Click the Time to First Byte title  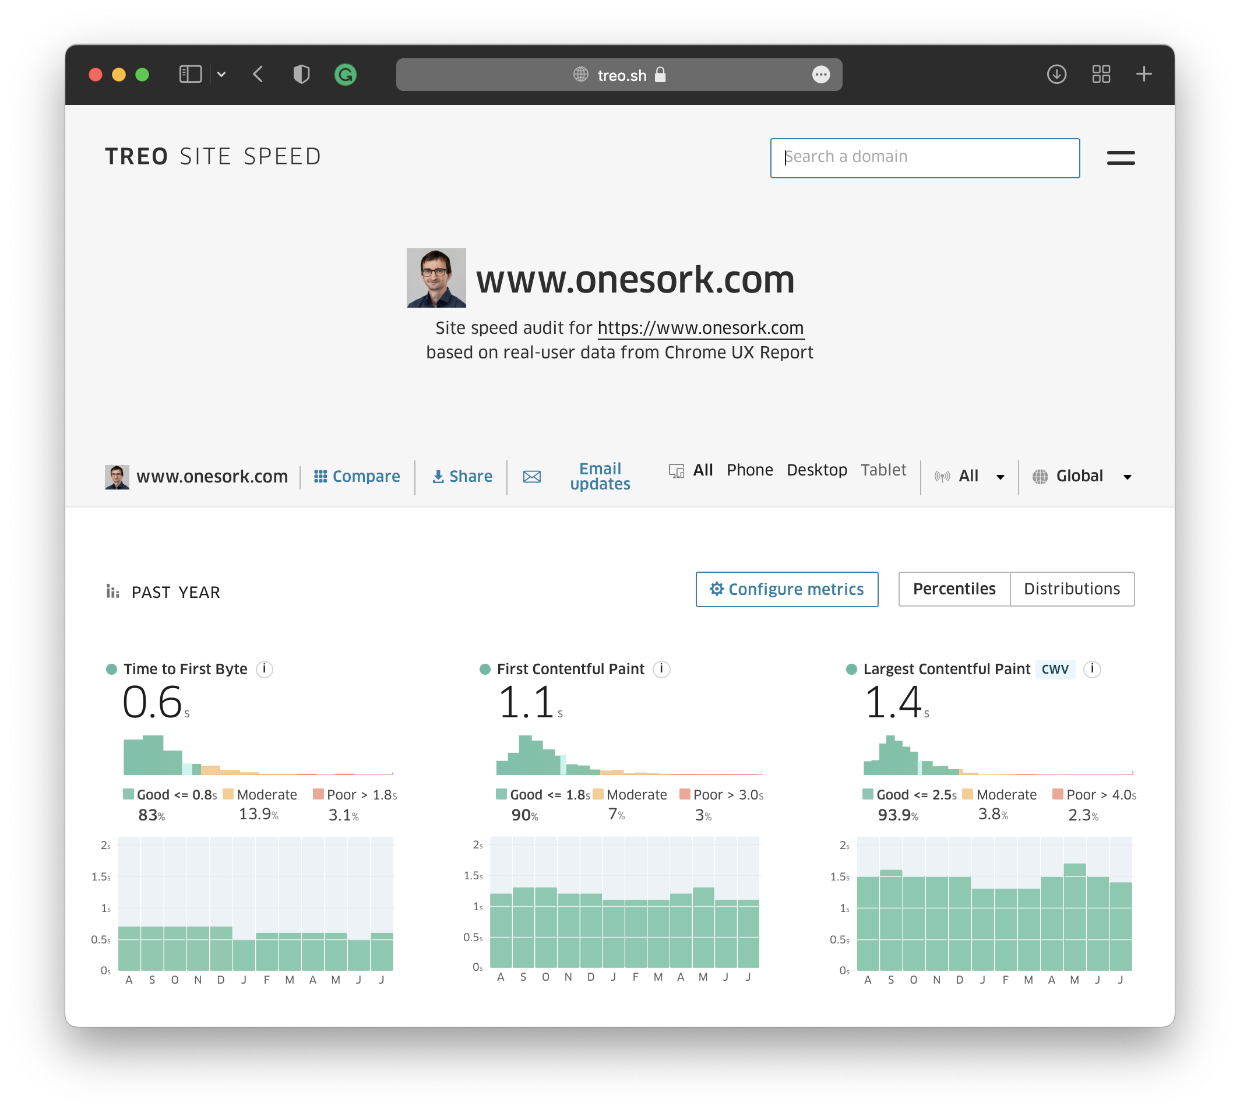(x=185, y=669)
